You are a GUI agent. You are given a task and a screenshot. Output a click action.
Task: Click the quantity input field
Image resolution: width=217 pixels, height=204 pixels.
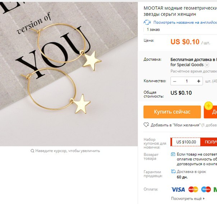click(186, 81)
